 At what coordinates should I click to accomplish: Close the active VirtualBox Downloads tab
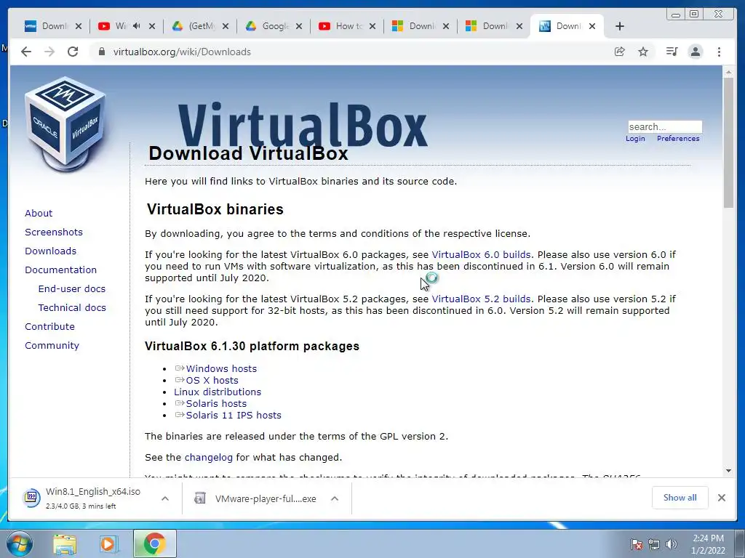pyautogui.click(x=592, y=26)
